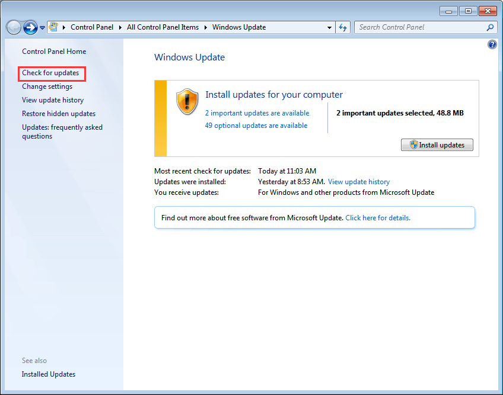The width and height of the screenshot is (503, 395).
Task: Click the forward navigation arrow
Action: (30, 27)
